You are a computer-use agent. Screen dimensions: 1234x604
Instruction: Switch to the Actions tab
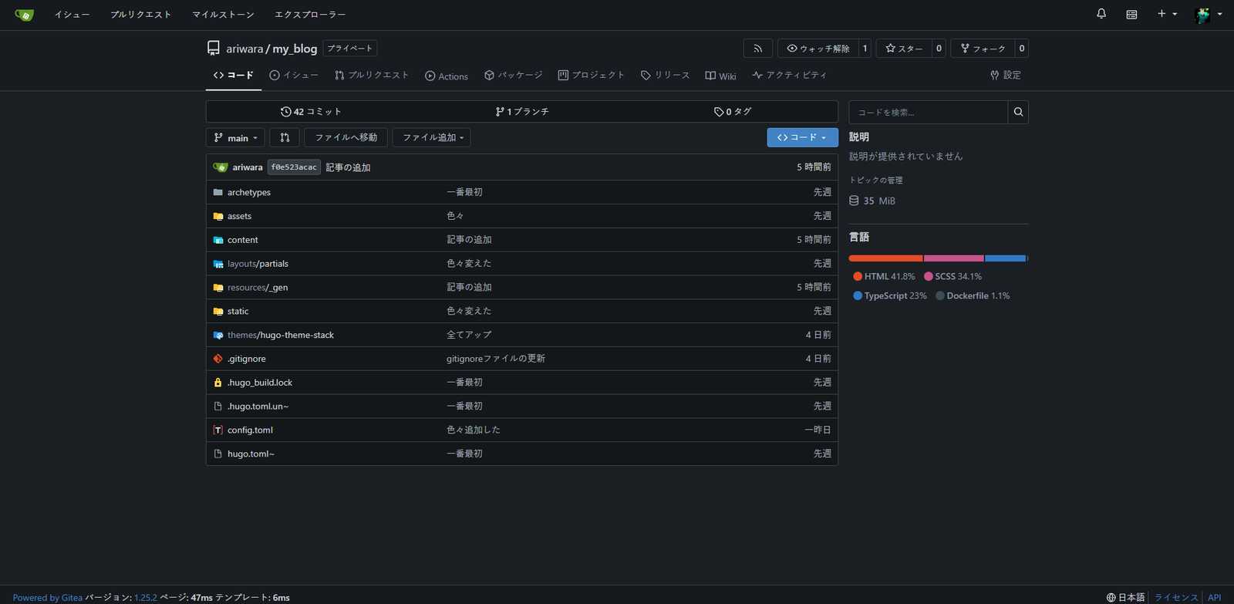[447, 76]
